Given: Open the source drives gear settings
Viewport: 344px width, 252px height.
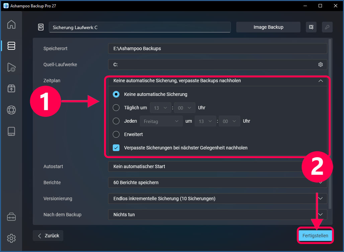Looking at the screenshot, I should click(x=321, y=65).
